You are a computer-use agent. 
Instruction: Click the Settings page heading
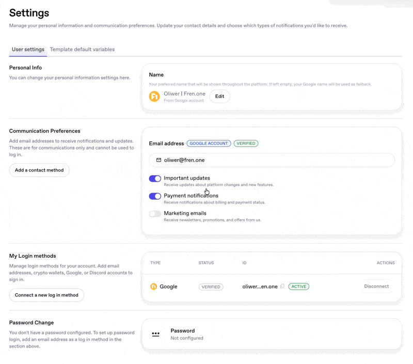click(29, 13)
